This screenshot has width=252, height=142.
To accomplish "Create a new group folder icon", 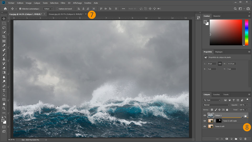I will [236, 139].
